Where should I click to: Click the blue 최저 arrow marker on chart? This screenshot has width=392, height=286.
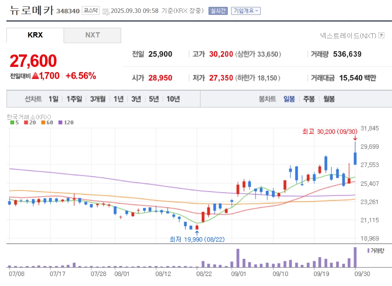tap(197, 232)
